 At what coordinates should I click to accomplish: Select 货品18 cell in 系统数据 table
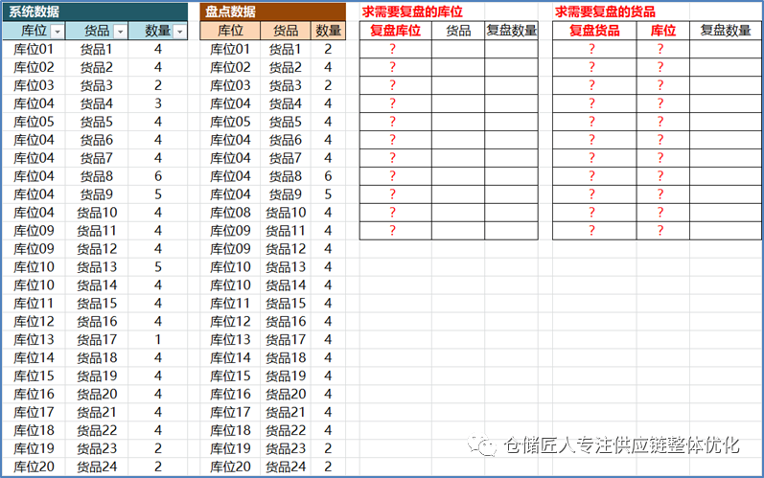[97, 358]
